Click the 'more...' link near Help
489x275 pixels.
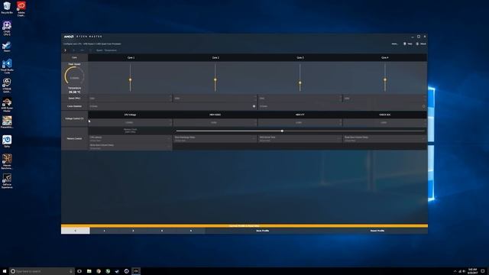pyautogui.click(x=394, y=44)
